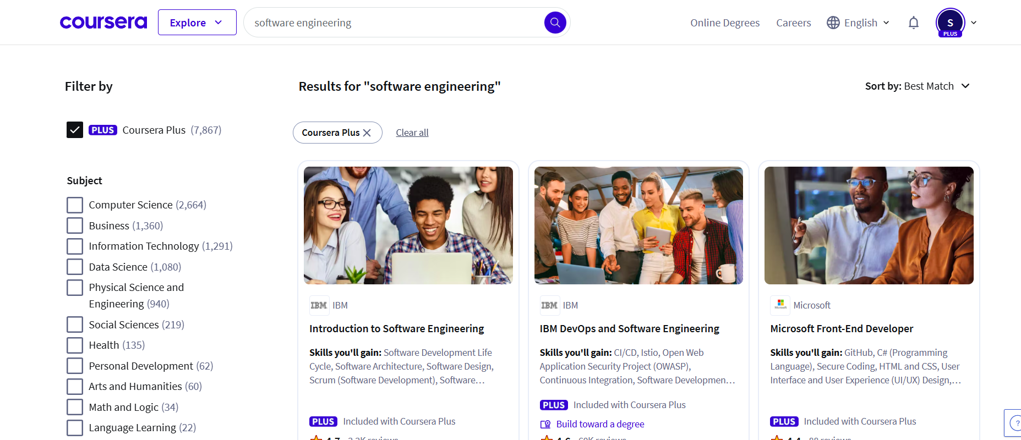Click the Microsoft logo on course card
Screen dimensions: 1021x440
click(780, 305)
